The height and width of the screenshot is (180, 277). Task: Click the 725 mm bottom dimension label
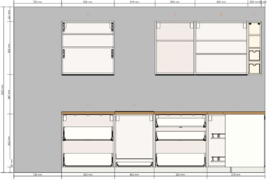pos(38,174)
